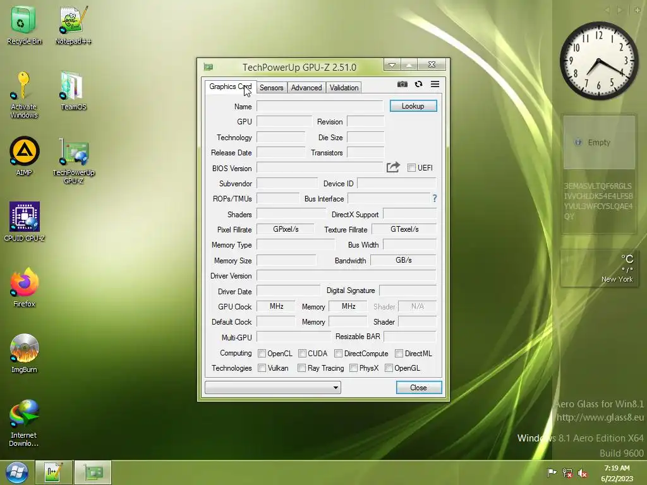
Task: Click the GPU-Z title bar app icon
Action: tap(209, 67)
